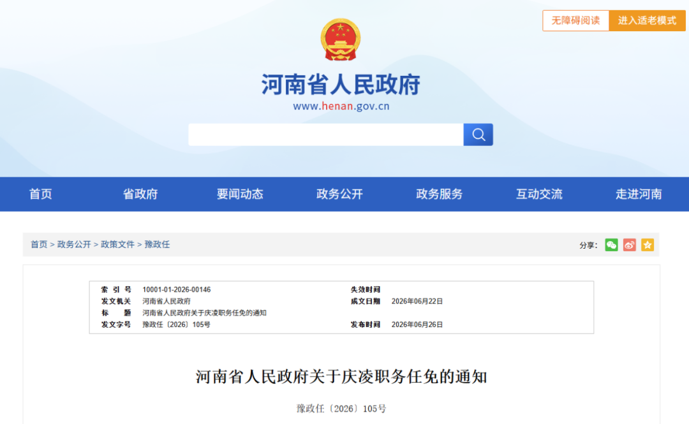Image resolution: width=689 pixels, height=424 pixels.
Task: Click the blue magnifier search button
Action: pos(478,135)
